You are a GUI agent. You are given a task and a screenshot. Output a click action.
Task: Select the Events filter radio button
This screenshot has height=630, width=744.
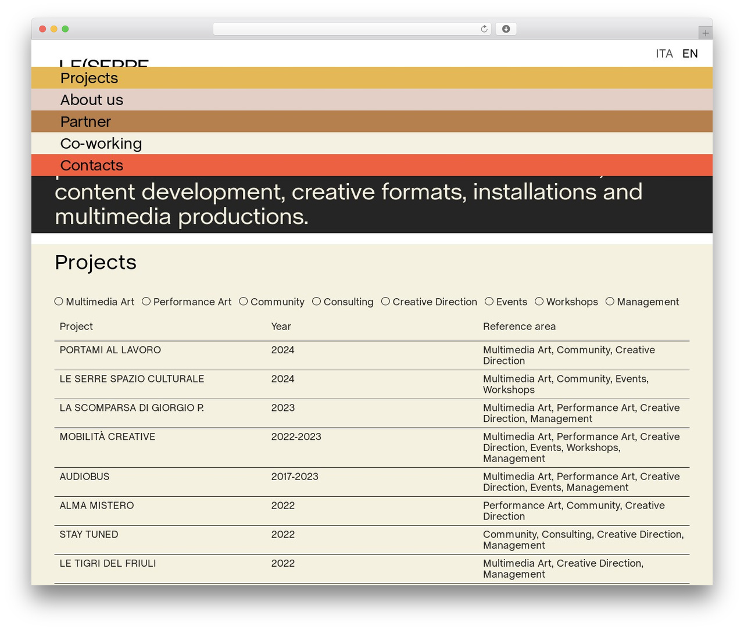489,301
